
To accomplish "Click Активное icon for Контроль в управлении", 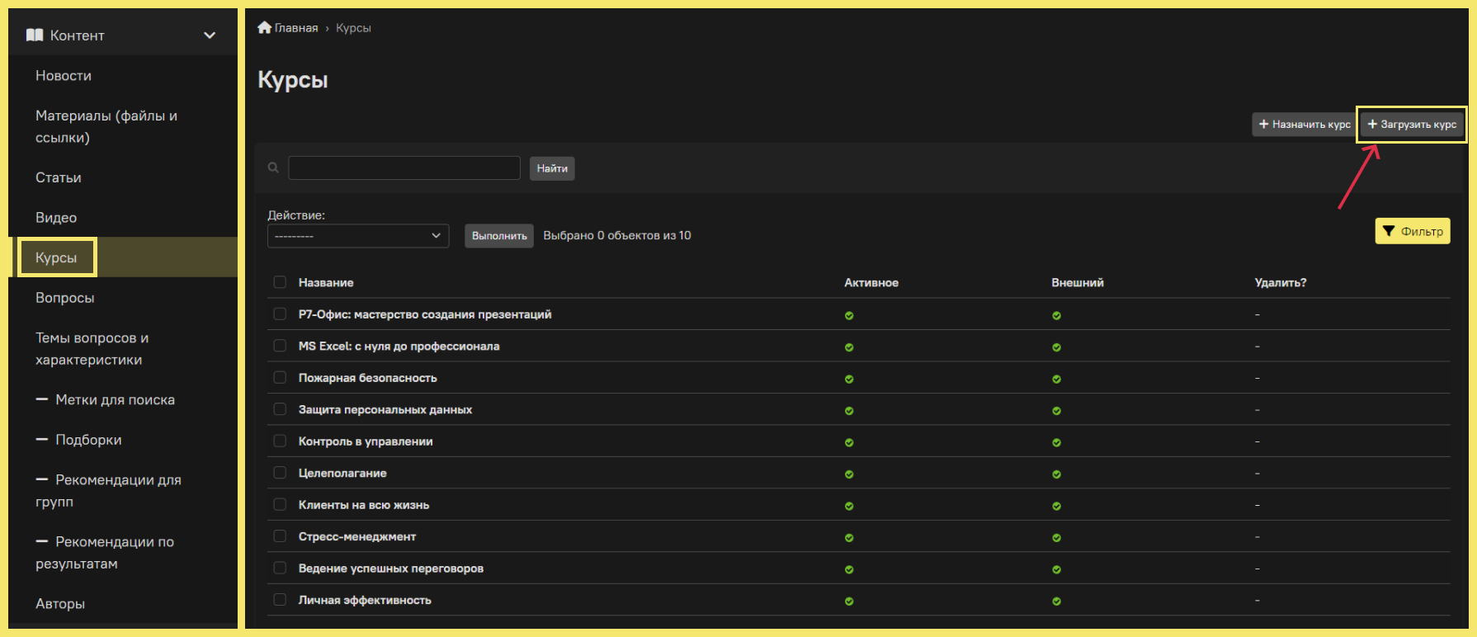I will (x=849, y=442).
